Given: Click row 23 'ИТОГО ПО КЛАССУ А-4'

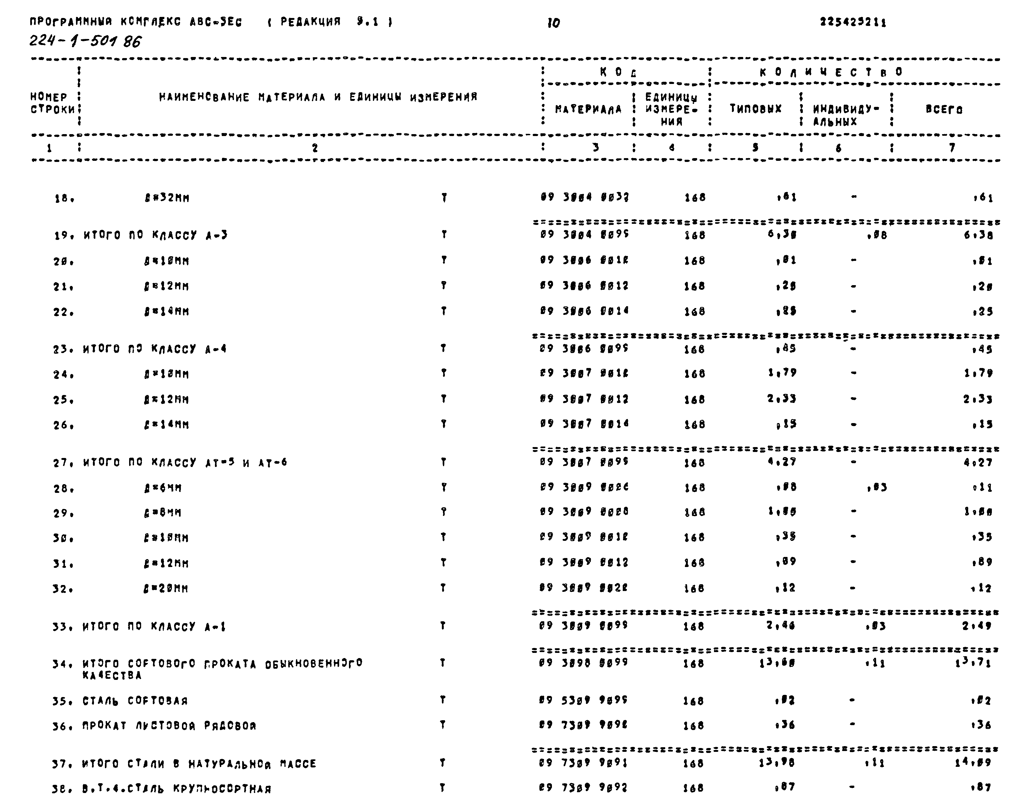Looking at the screenshot, I should pos(155,349).
